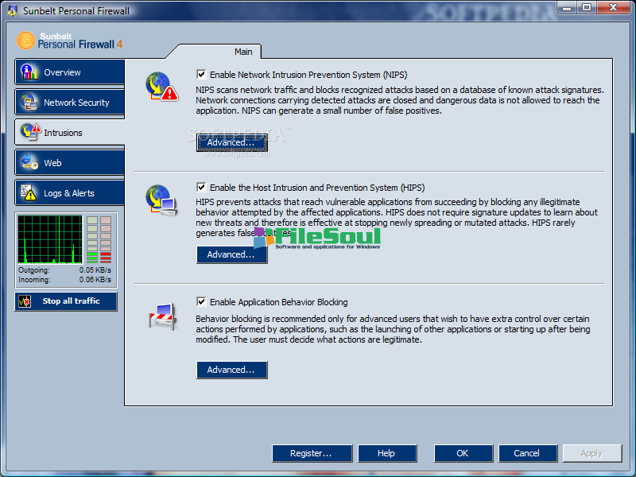
Task: Open Logs & Alerts section
Action: click(x=70, y=193)
